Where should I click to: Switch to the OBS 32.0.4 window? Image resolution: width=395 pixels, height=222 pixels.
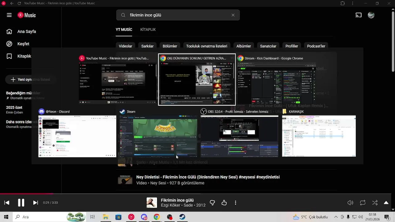[x=239, y=136]
